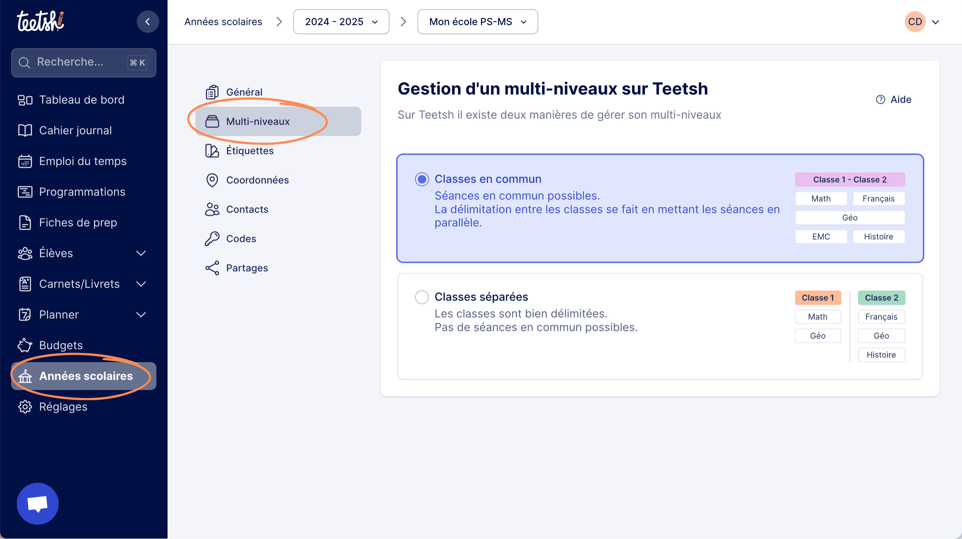The image size is (962, 539).
Task: Click the Histoire chip under Classe 2
Action: tap(881, 355)
